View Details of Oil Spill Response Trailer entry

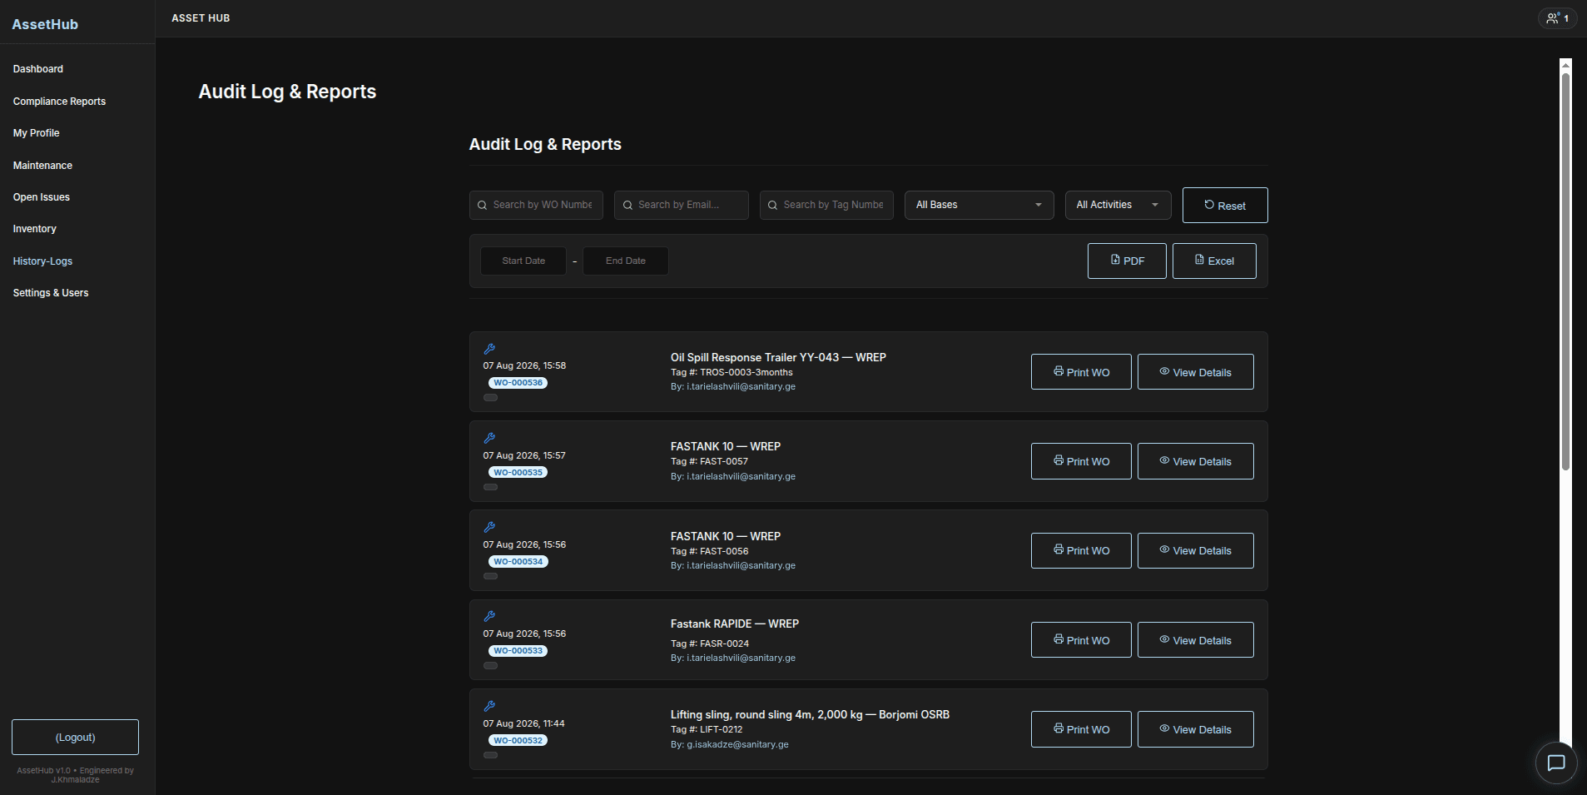coord(1196,371)
